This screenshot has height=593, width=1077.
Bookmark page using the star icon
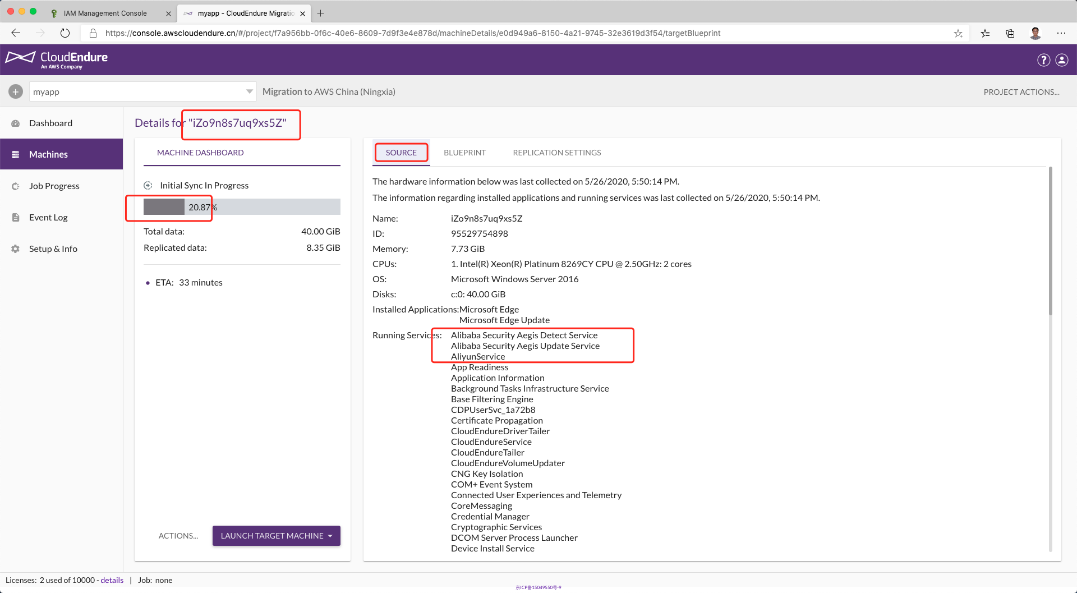(x=958, y=33)
